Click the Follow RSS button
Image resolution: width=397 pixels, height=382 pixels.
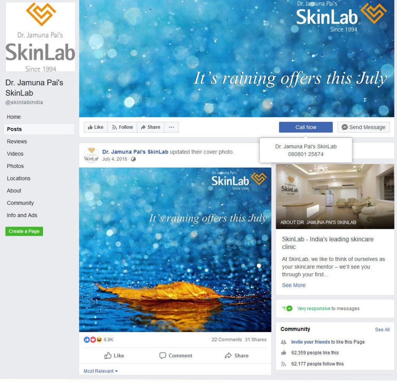(x=122, y=127)
